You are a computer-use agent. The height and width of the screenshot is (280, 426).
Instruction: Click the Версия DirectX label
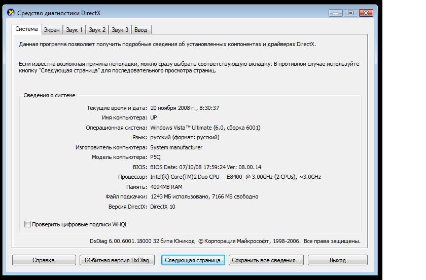pos(128,207)
